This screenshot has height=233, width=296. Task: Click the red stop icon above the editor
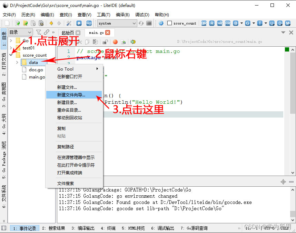click(x=116, y=41)
